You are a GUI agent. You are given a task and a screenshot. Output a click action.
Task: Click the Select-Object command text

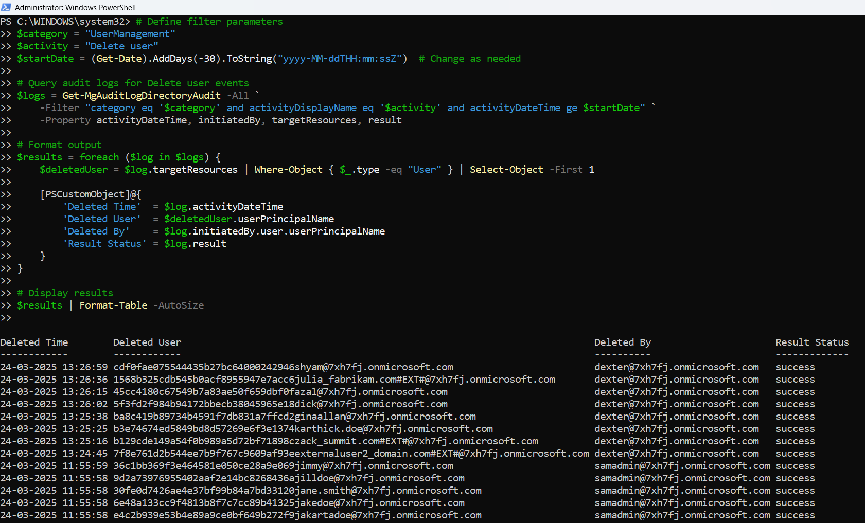pyautogui.click(x=506, y=170)
